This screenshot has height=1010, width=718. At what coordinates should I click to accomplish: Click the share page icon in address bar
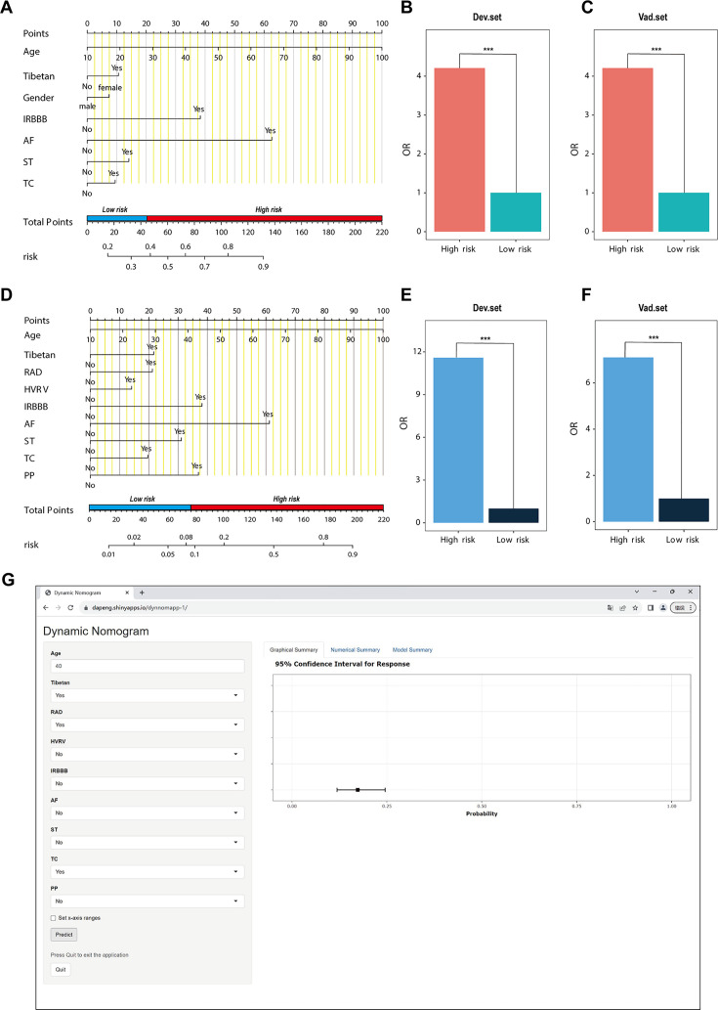click(x=622, y=607)
